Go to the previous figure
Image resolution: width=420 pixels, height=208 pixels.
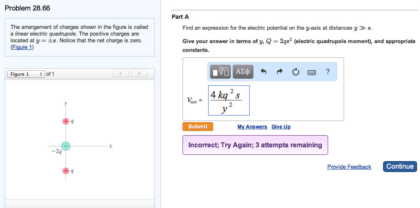pos(120,74)
